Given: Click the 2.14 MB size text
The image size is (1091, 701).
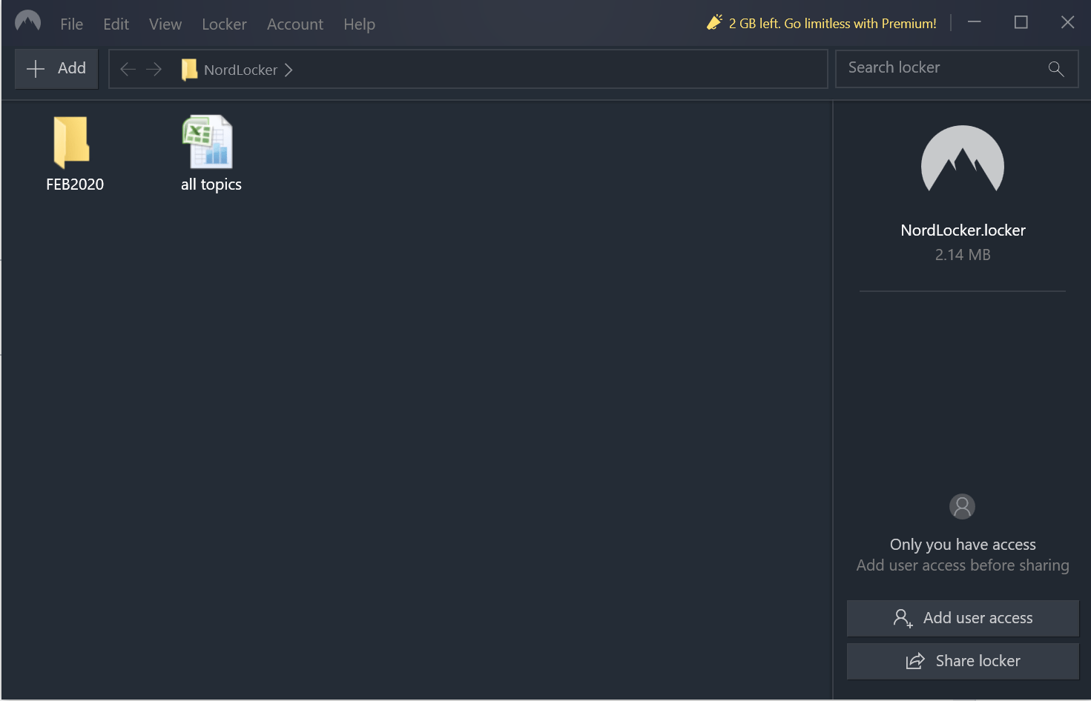Looking at the screenshot, I should coord(963,255).
